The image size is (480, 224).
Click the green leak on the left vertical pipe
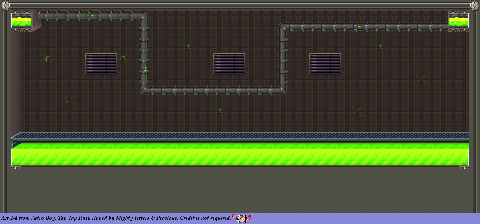(145, 69)
